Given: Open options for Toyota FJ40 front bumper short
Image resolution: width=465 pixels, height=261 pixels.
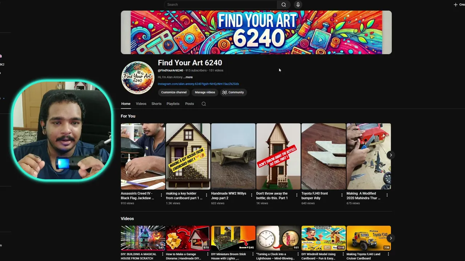Looking at the screenshot, I should coord(341,195).
